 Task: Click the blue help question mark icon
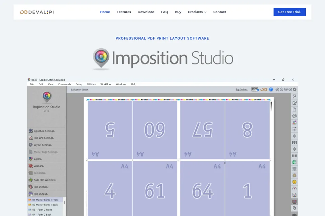pos(271,89)
